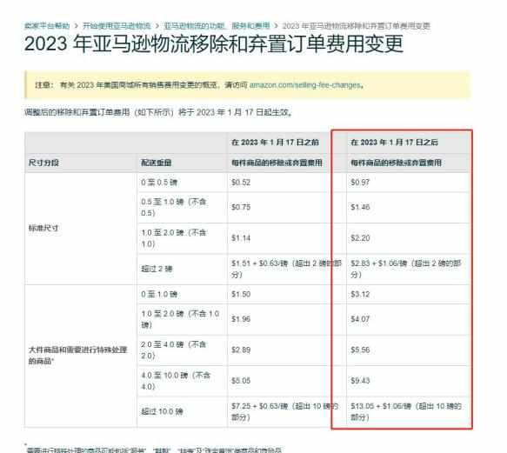Screen dimensions: 507x453
Task: Click the second breadcrumb chevron separator
Action: pyautogui.click(x=157, y=25)
